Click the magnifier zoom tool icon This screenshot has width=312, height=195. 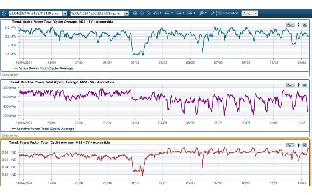coord(202,13)
